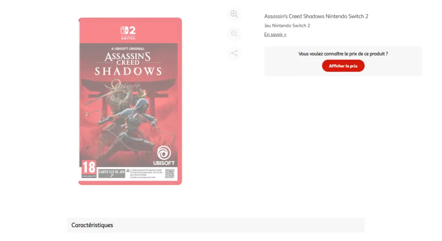
Task: Click the Shadows title text on the cover
Action: click(x=128, y=71)
